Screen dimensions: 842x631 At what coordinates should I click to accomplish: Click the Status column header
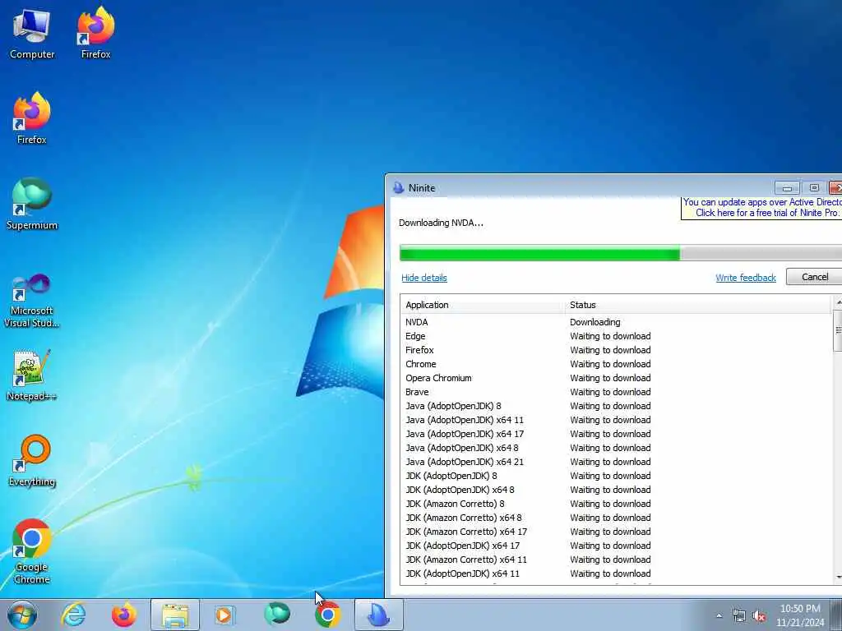pos(698,305)
